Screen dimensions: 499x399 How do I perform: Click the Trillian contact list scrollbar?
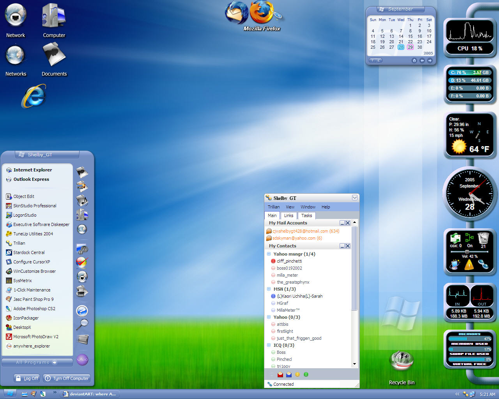click(354, 268)
